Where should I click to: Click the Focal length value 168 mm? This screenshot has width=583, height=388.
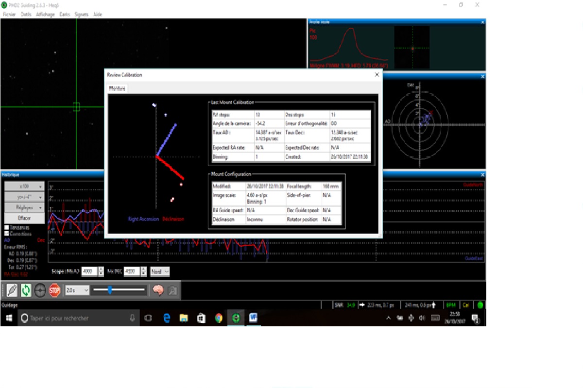point(330,186)
